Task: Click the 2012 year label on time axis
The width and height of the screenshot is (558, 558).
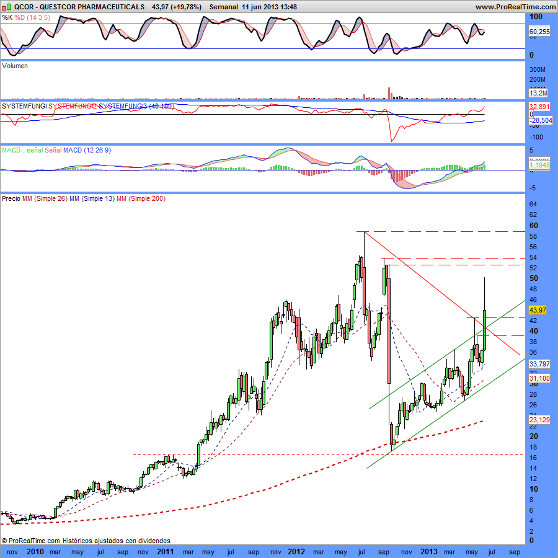Action: pyautogui.click(x=296, y=552)
